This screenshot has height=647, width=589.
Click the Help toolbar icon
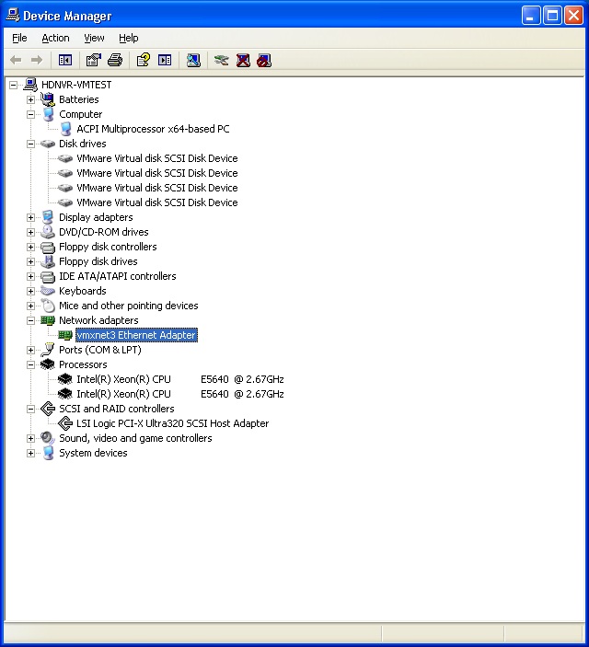(144, 60)
